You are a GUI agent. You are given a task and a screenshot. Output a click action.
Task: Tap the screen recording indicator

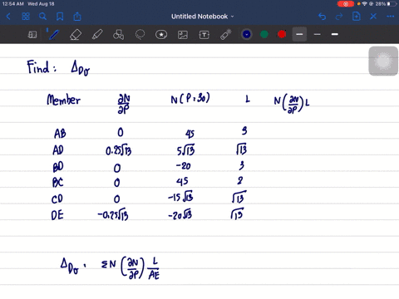coord(346,4)
